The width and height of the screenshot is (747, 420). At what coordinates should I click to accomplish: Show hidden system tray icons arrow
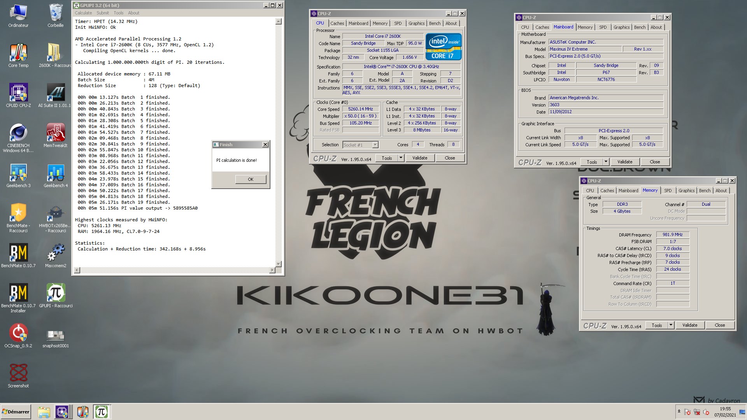point(679,411)
